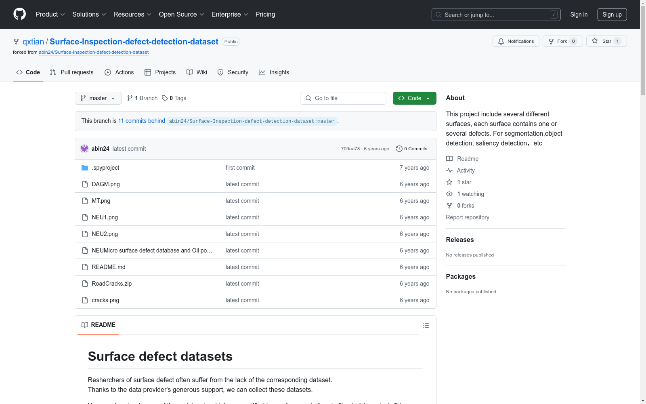Expand the green Code dropdown
Image resolution: width=646 pixels, height=404 pixels.
coord(414,98)
